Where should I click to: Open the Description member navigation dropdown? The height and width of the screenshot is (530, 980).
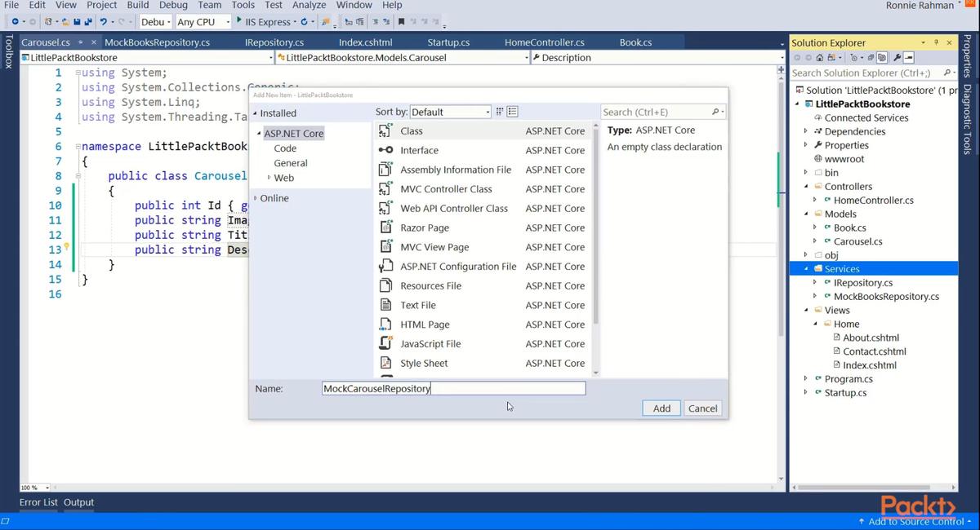click(657, 58)
